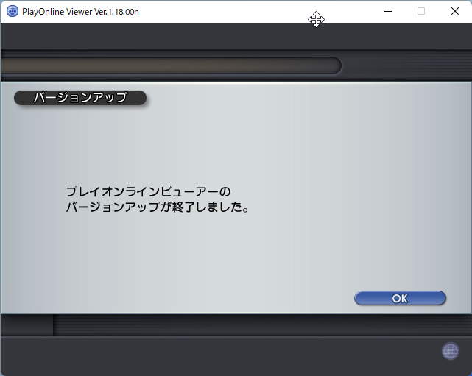Click the empty progress bar at top
Viewport: 472px width, 376px height.
(x=171, y=65)
